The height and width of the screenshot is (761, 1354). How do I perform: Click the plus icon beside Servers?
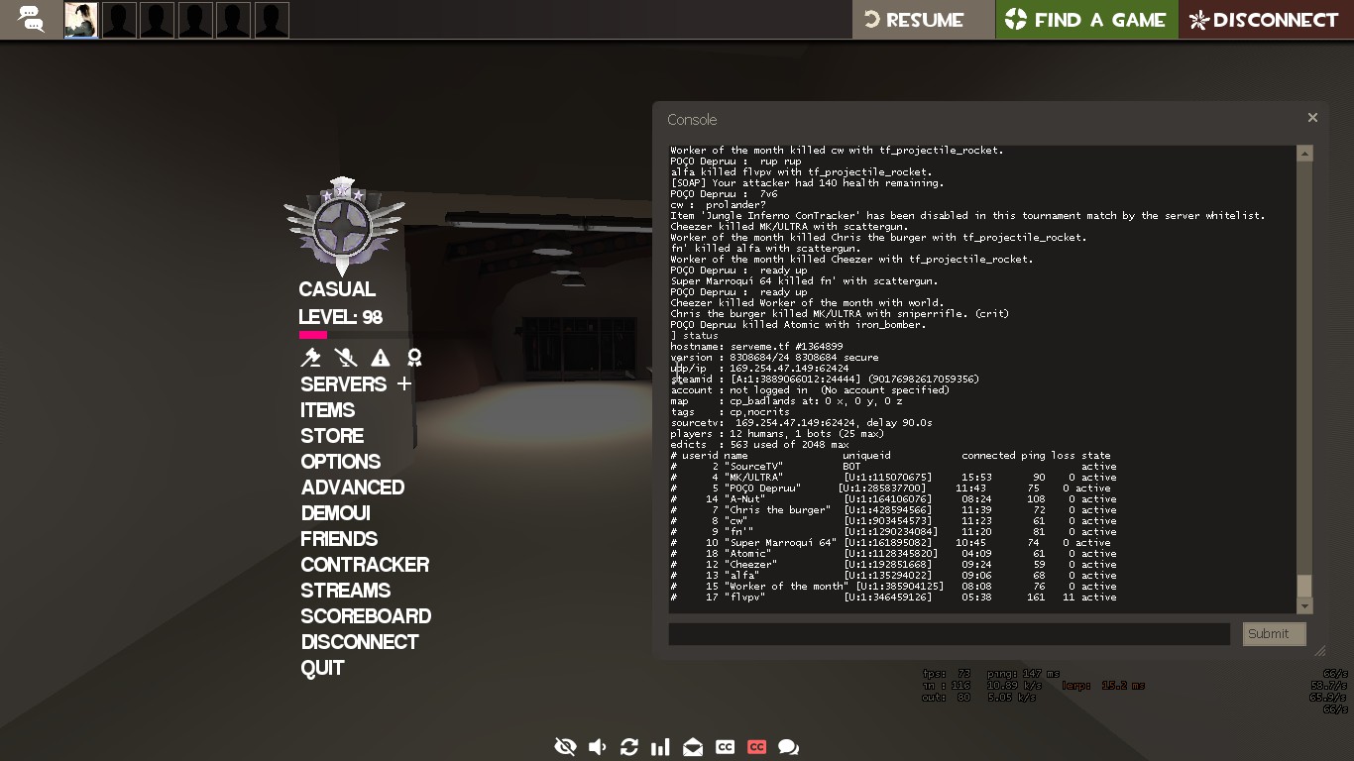[403, 383]
